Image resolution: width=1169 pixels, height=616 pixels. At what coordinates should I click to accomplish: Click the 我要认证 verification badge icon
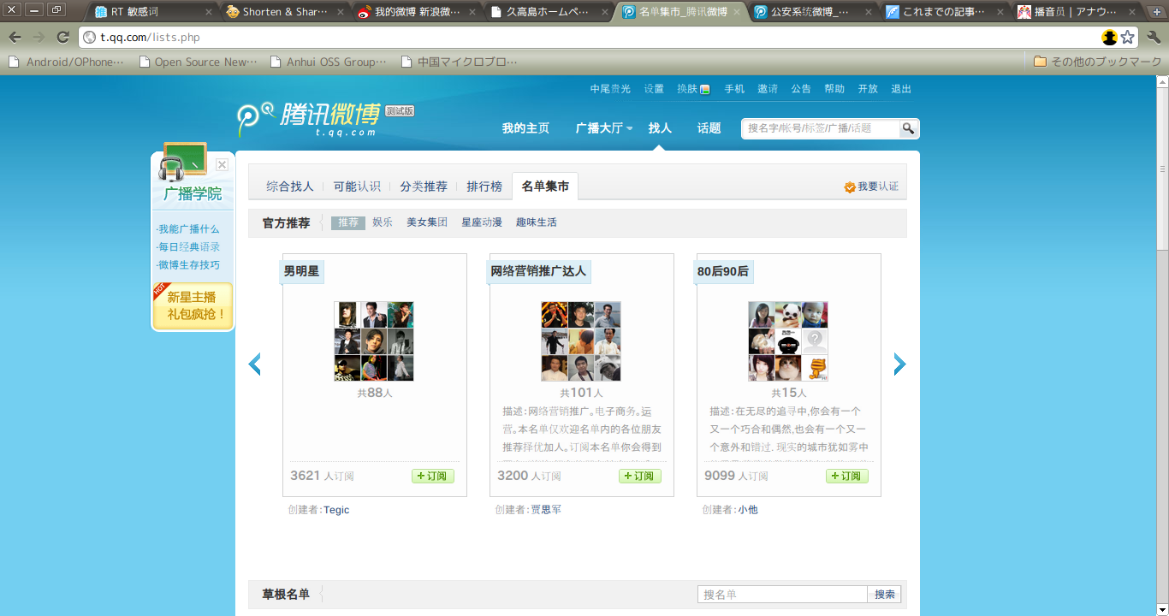pos(850,187)
